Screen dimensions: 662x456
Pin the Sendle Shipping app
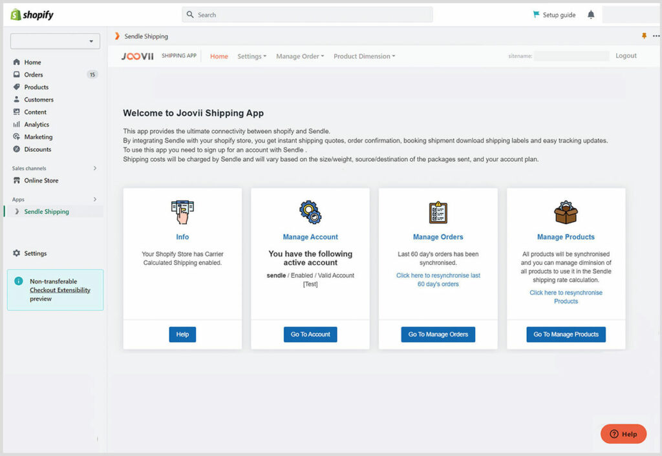645,36
